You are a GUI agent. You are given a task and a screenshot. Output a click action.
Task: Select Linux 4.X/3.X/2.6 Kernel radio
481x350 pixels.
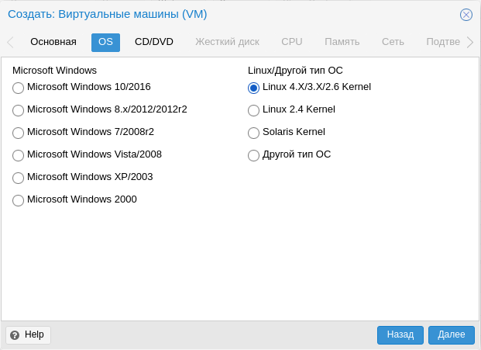(x=253, y=88)
